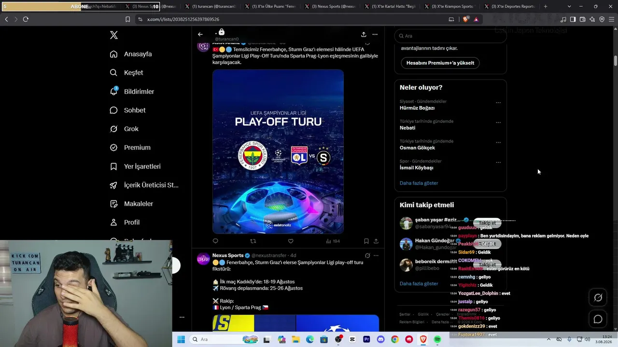Open more options for Hürmüz Boğazı trend
The height and width of the screenshot is (347, 618).
click(498, 103)
